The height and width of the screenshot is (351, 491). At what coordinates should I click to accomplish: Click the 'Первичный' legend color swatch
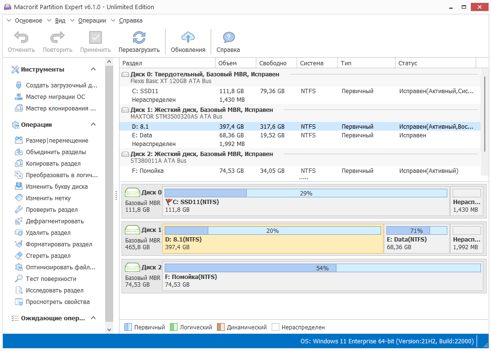pyautogui.click(x=128, y=327)
